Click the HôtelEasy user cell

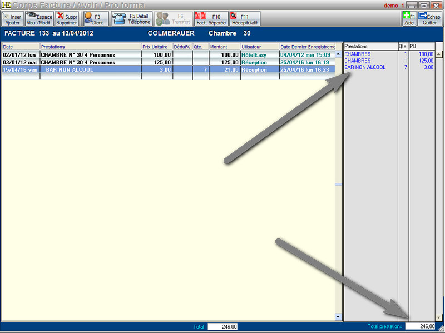point(260,55)
